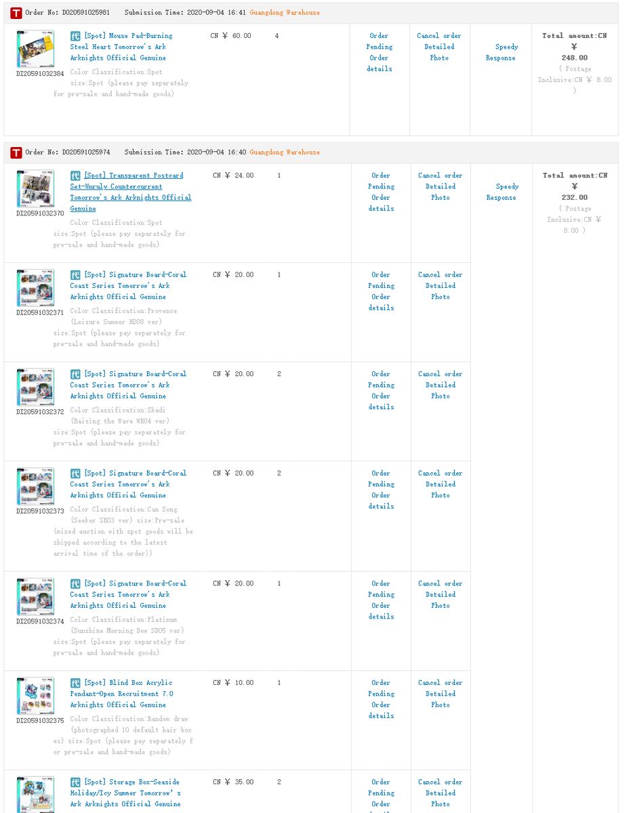The width and height of the screenshot is (629, 813).
Task: Open Signature Board link for Provence variant
Action: (128, 286)
